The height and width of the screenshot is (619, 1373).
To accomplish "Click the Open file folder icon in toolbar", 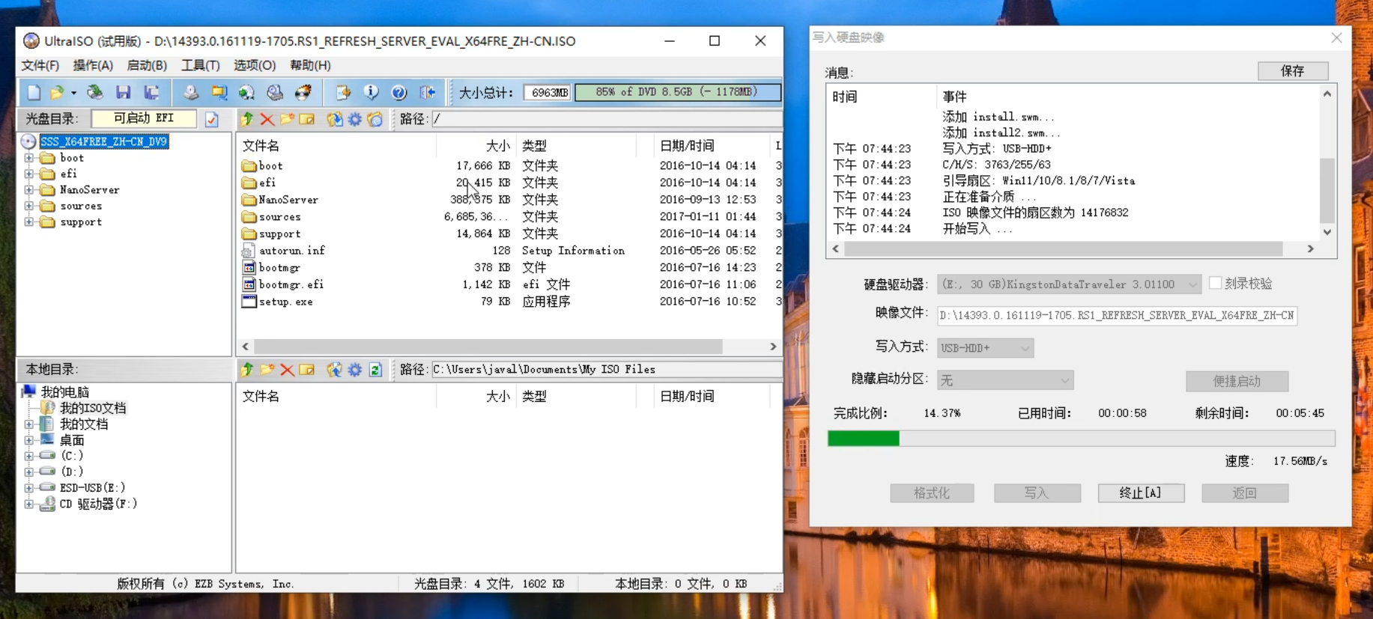I will coord(57,92).
